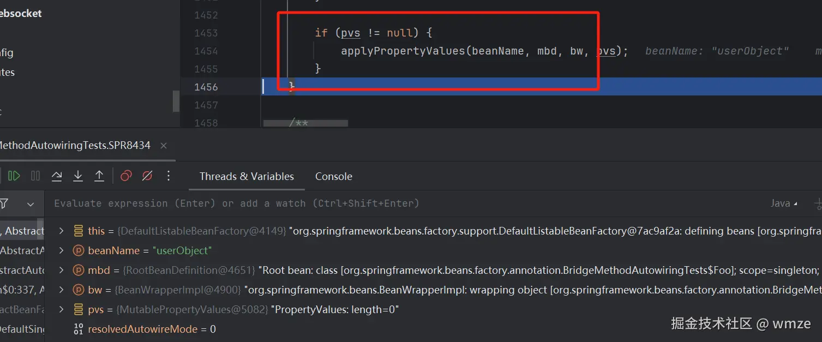The image size is (822, 342).
Task: Click the 'fig' item in project tree
Action: (x=7, y=53)
